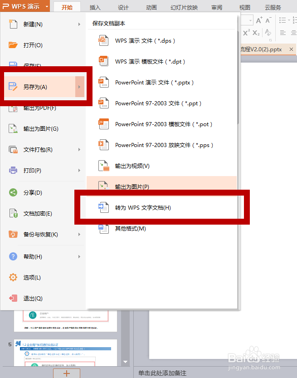
Task: Click the .pps slideshow file icon
Action: click(103, 145)
